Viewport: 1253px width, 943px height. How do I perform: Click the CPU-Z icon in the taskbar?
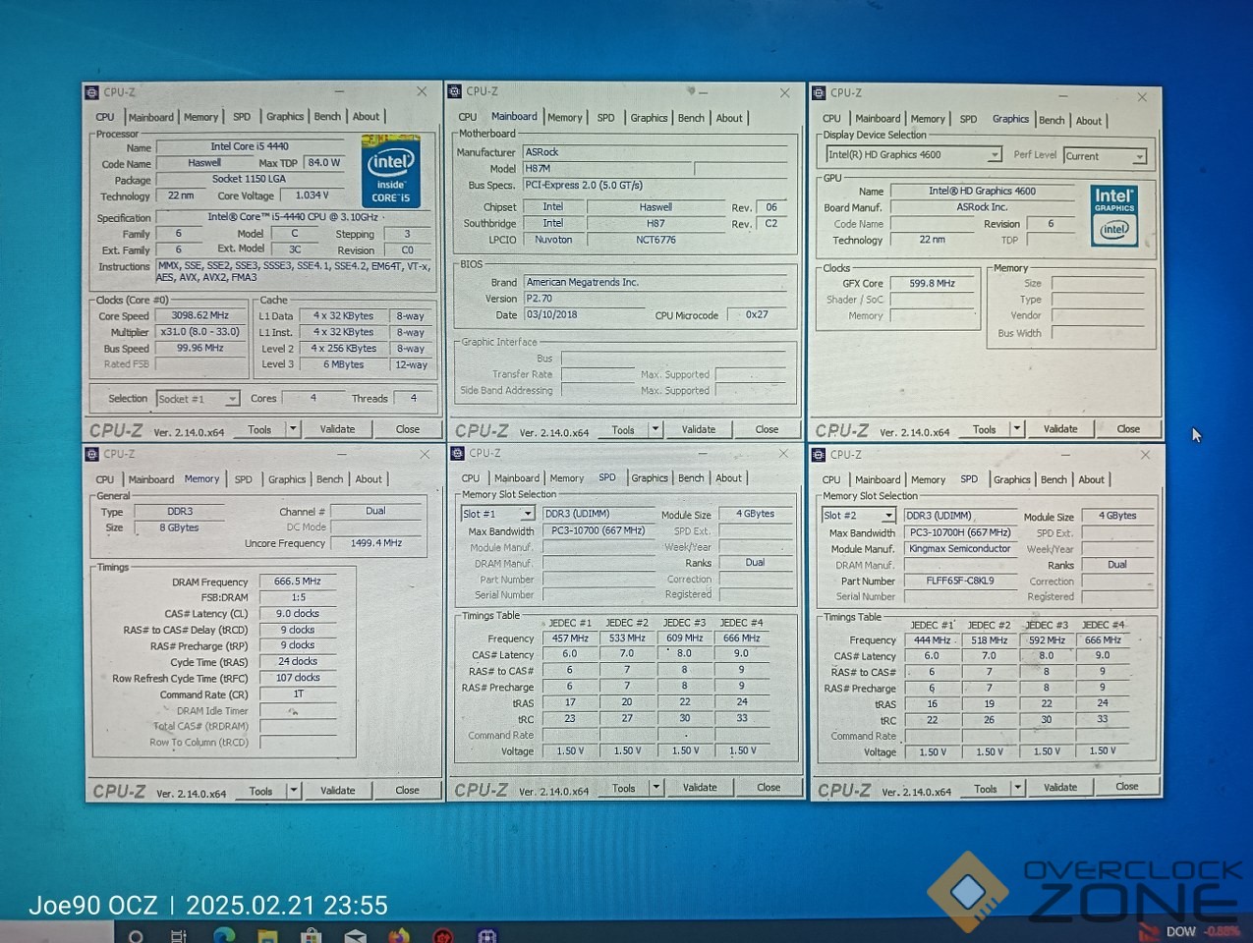pyautogui.click(x=486, y=935)
